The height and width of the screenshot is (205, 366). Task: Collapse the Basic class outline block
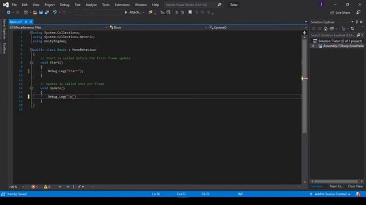[x=31, y=50]
